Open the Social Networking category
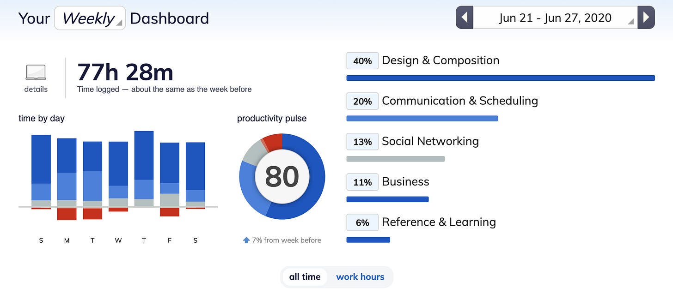This screenshot has height=294, width=673. click(x=430, y=141)
